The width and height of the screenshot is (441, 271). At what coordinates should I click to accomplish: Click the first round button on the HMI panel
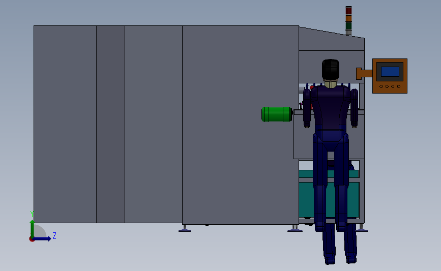click(x=381, y=86)
